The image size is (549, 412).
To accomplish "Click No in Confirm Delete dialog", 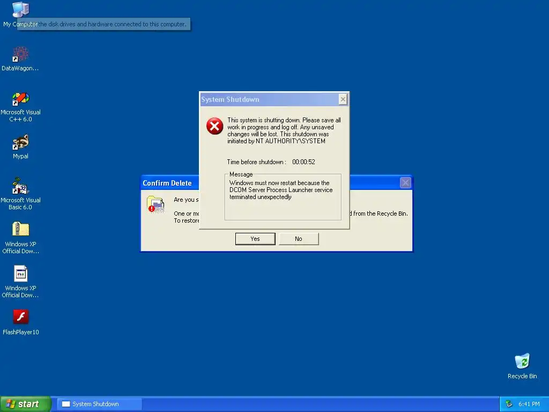I will tap(298, 239).
